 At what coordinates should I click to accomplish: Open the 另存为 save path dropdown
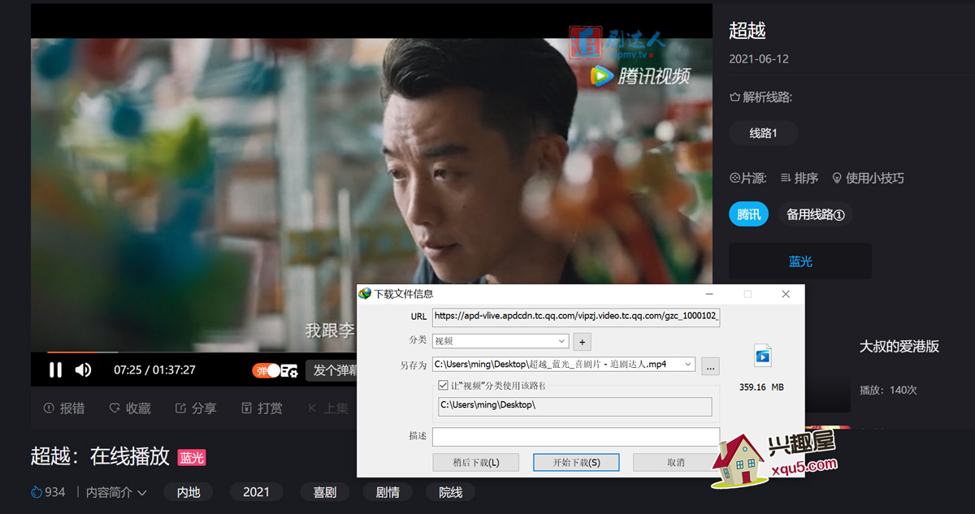click(x=689, y=365)
